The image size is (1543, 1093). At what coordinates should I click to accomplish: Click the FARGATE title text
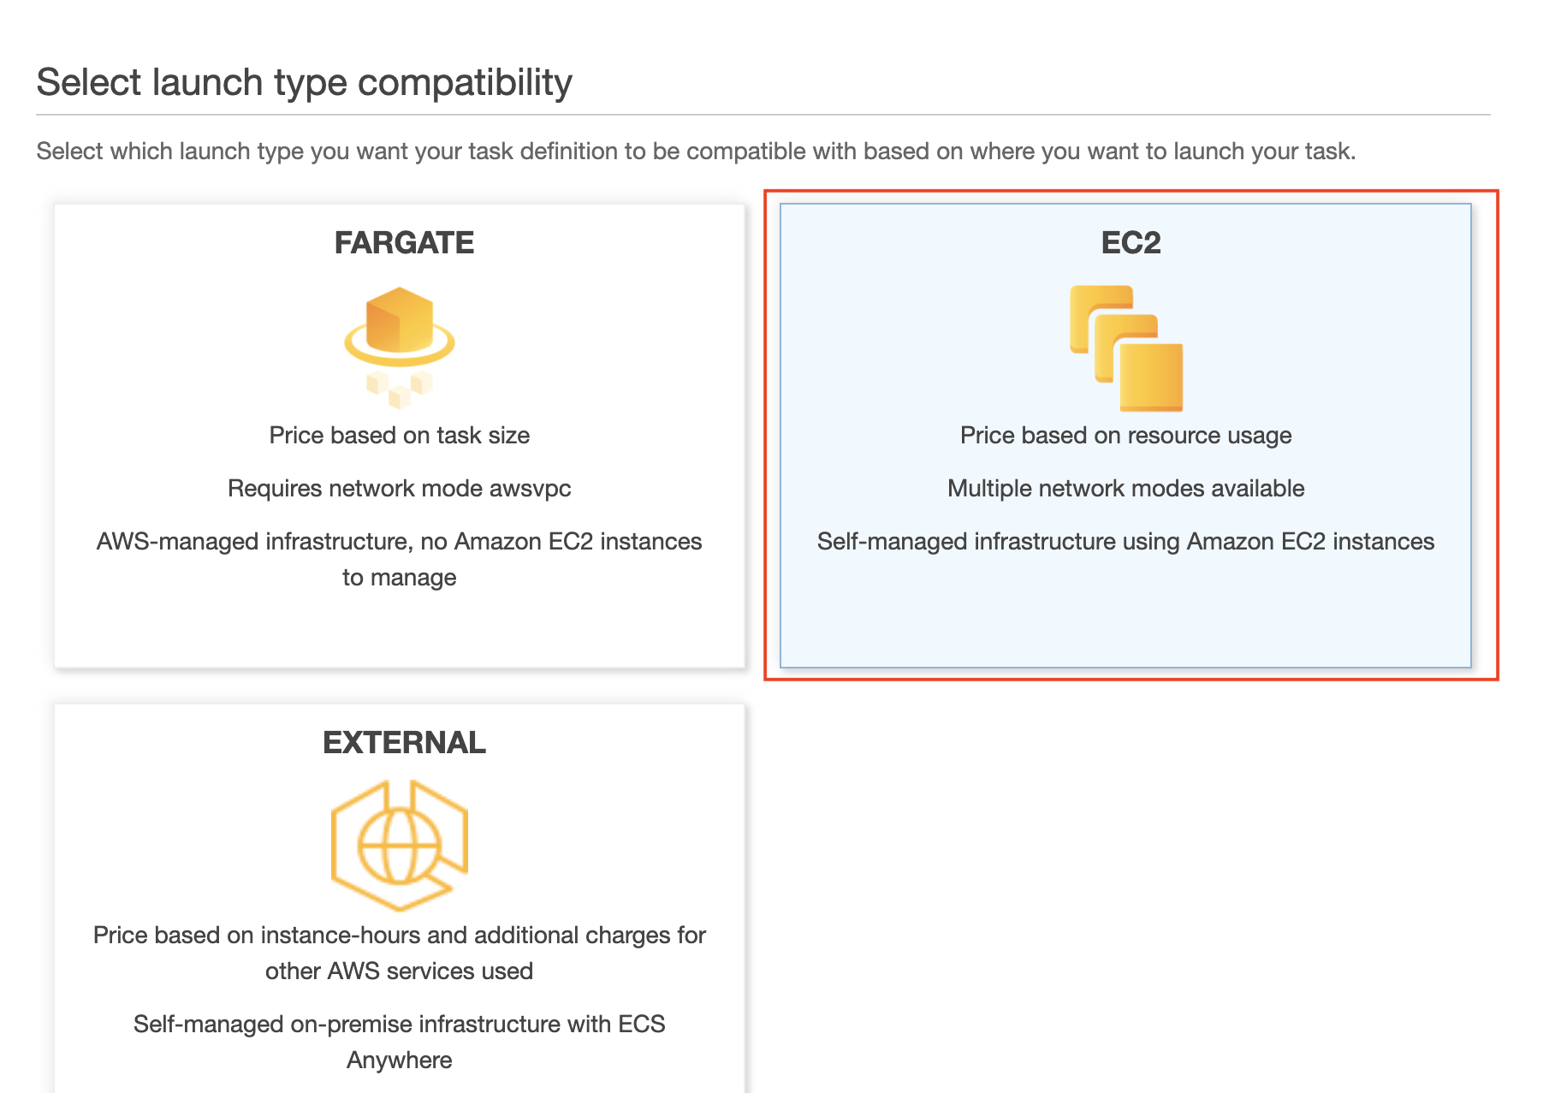point(404,243)
